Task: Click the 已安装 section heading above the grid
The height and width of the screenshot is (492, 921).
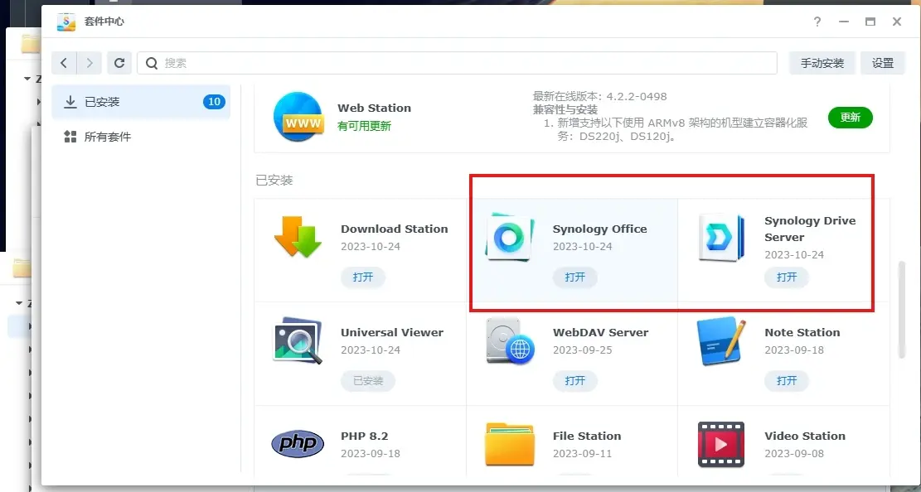Action: (x=274, y=181)
